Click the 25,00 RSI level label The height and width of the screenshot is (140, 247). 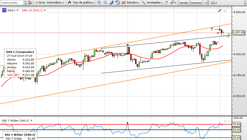point(236,138)
